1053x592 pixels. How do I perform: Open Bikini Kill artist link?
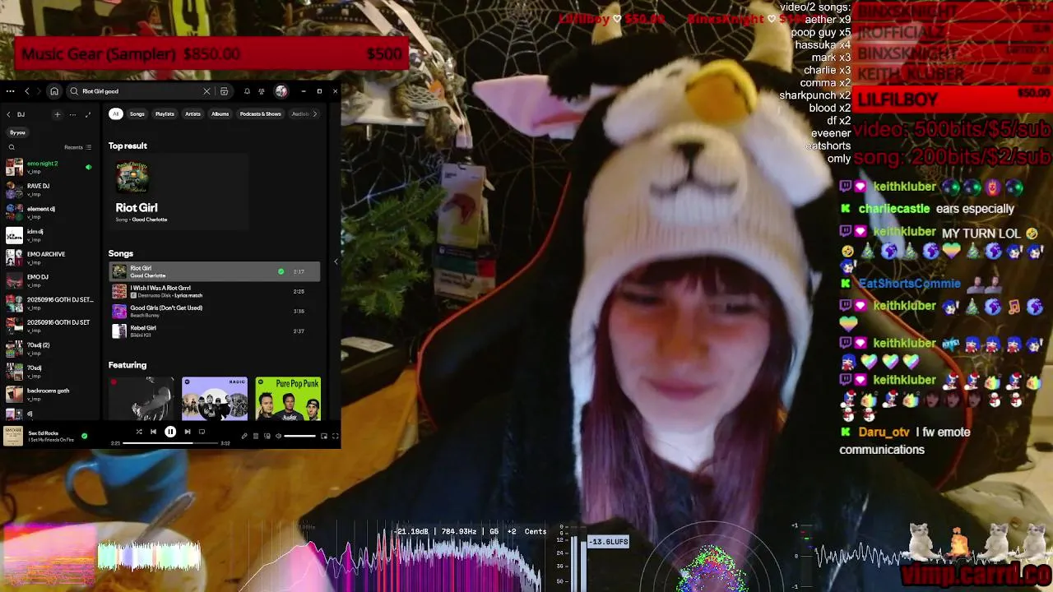140,335
